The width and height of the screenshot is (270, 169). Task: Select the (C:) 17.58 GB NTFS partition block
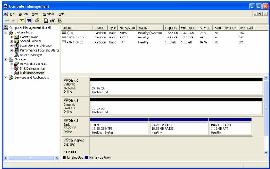(x=119, y=127)
